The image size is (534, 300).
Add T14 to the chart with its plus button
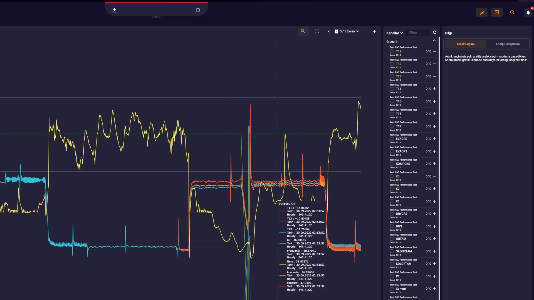[434, 89]
